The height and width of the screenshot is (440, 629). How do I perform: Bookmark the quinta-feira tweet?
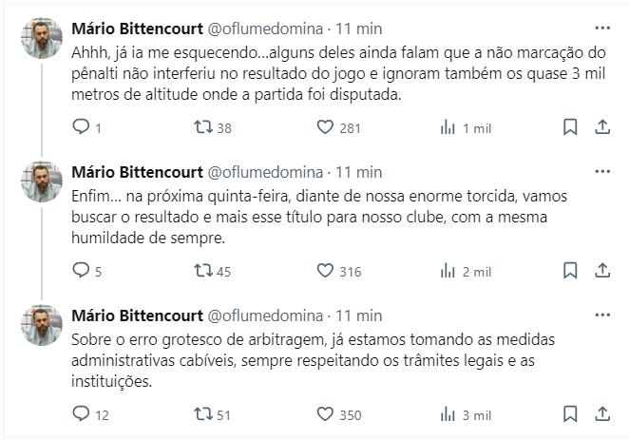(570, 271)
